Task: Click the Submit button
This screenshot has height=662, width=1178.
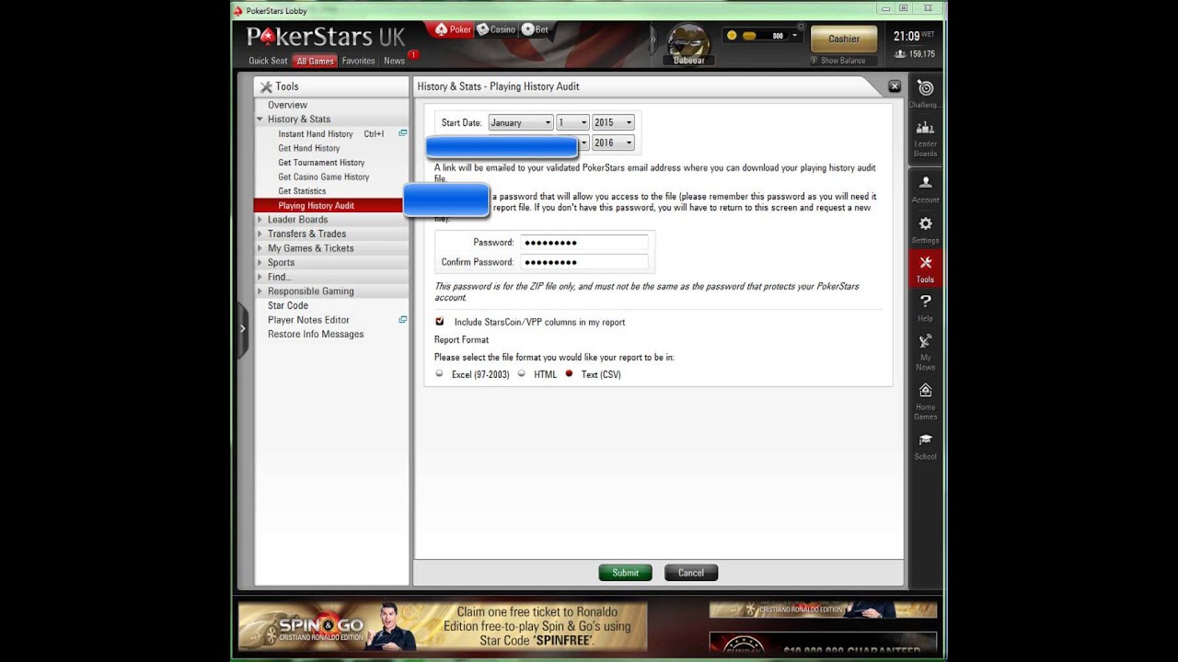Action: tap(625, 573)
